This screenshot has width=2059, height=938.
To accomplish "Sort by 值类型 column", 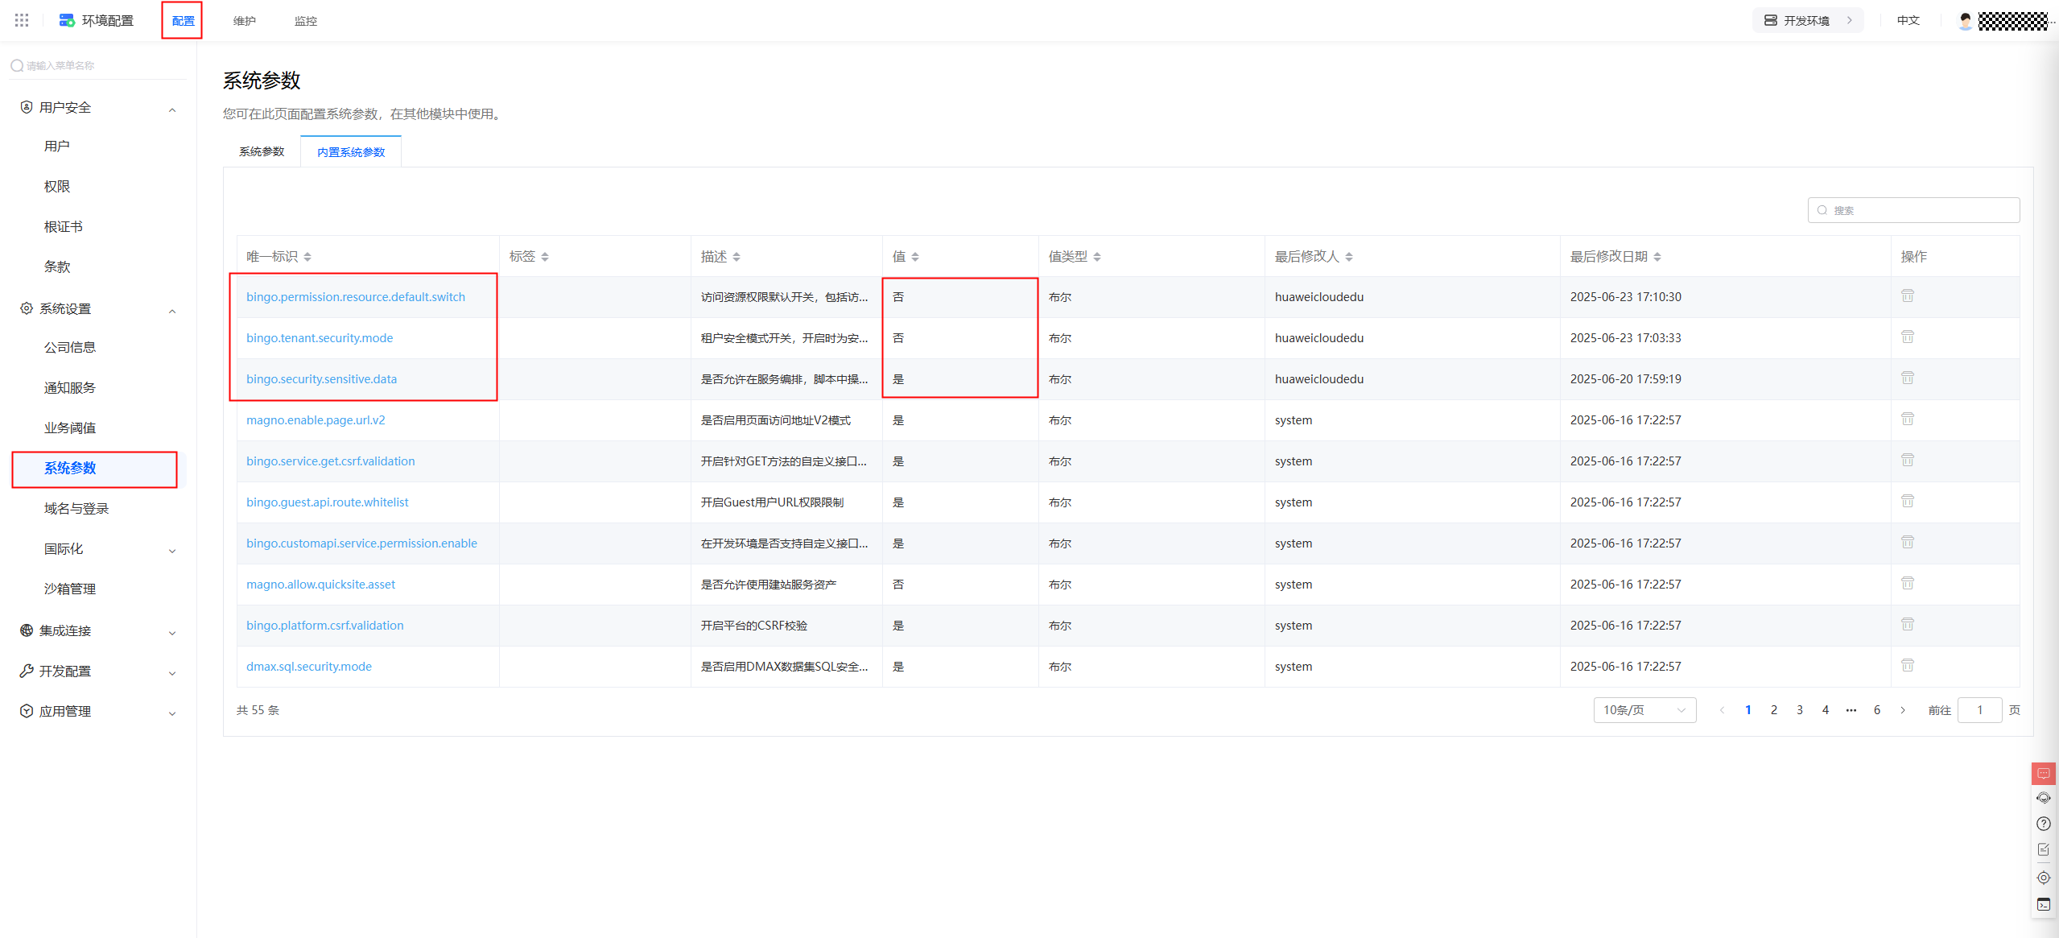I will [x=1096, y=257].
